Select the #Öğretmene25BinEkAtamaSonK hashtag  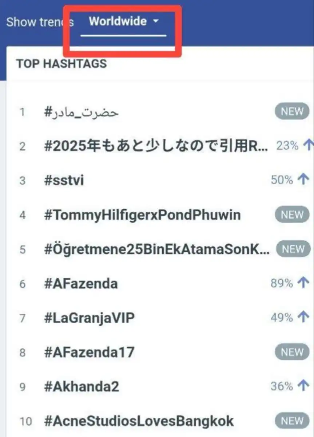(156, 249)
